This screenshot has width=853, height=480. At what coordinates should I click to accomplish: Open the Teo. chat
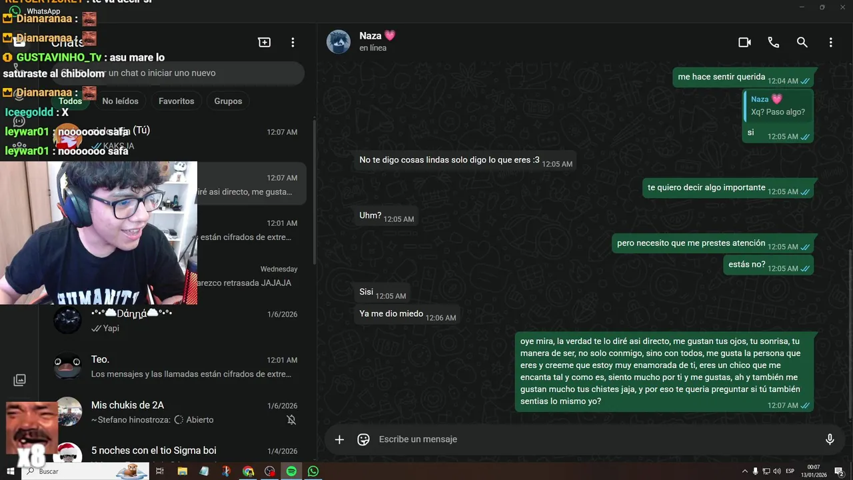[x=176, y=367]
